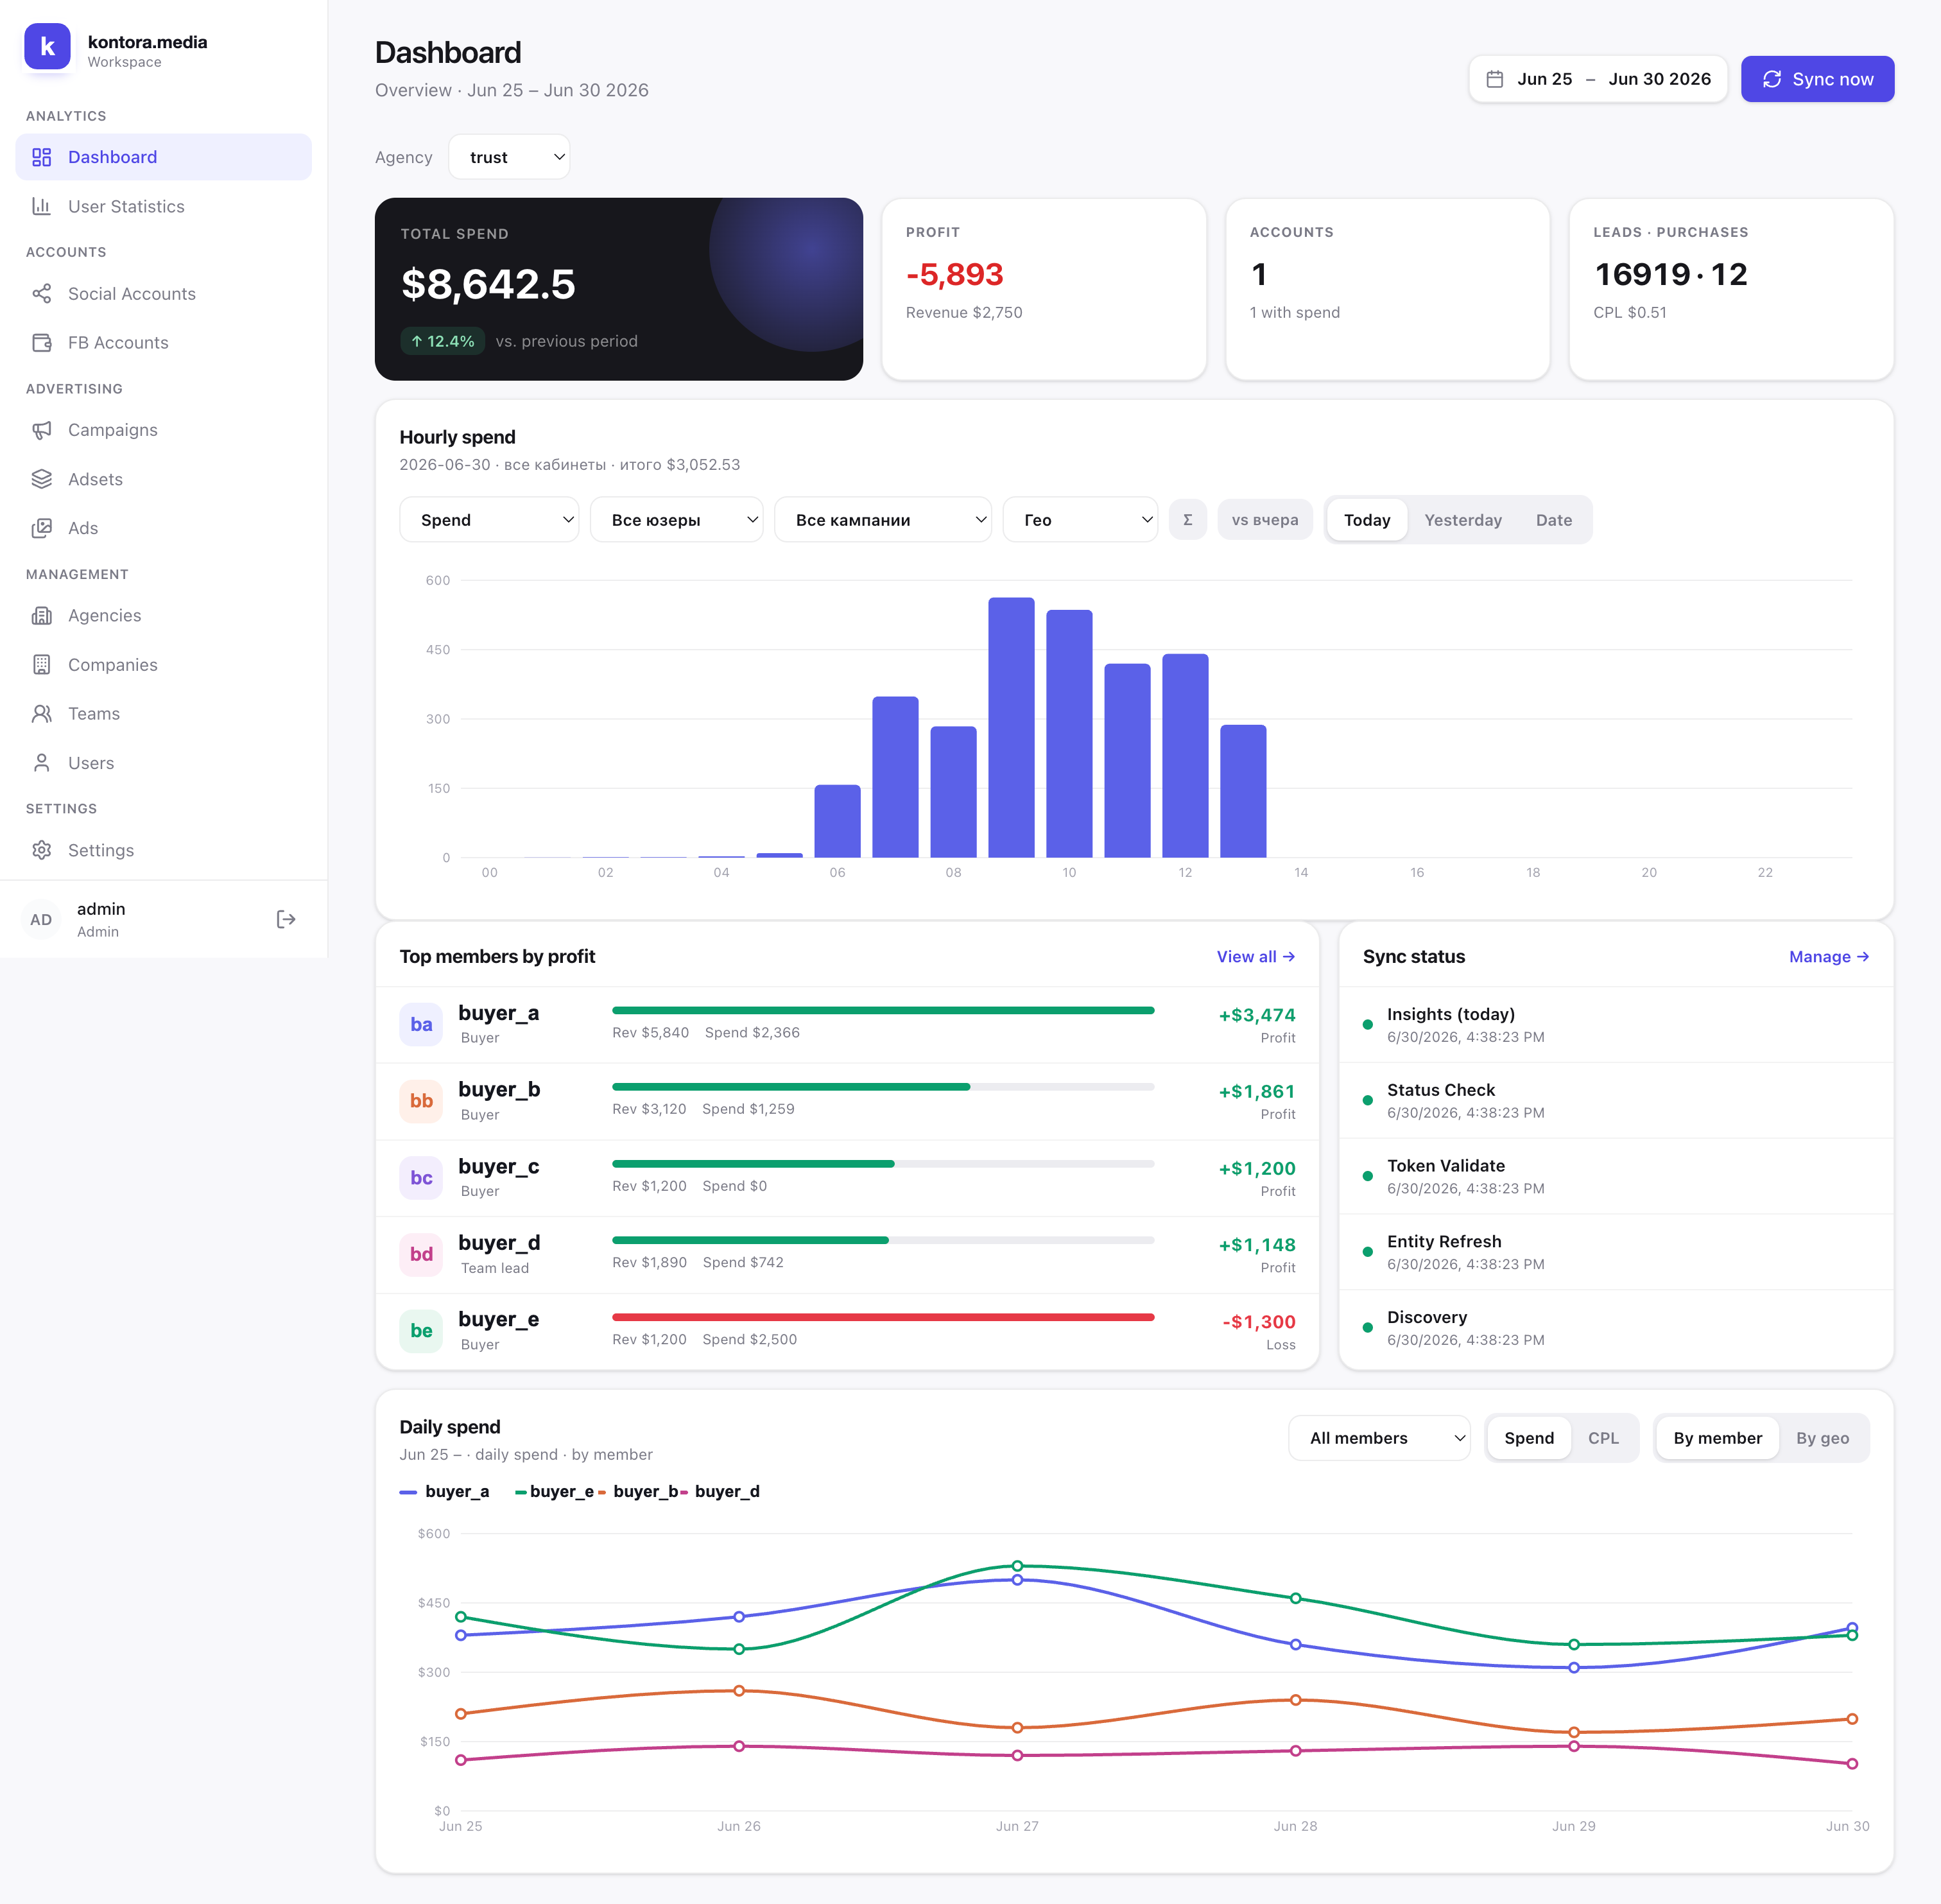Toggle the 'vs вчера' comparison button
Screen dimensions: 1941x1904
[x=1265, y=520]
